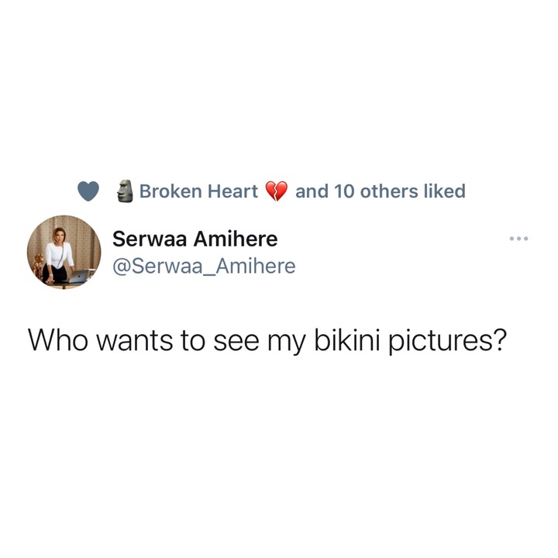
Task: Click the woman in white in avatar
Action: coord(58,254)
